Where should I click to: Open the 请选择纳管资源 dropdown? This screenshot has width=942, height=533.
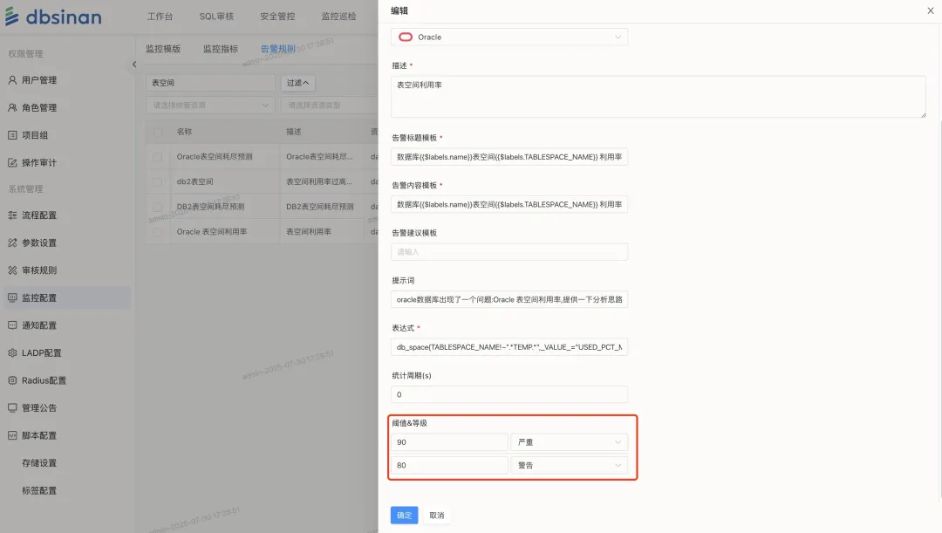tap(210, 106)
